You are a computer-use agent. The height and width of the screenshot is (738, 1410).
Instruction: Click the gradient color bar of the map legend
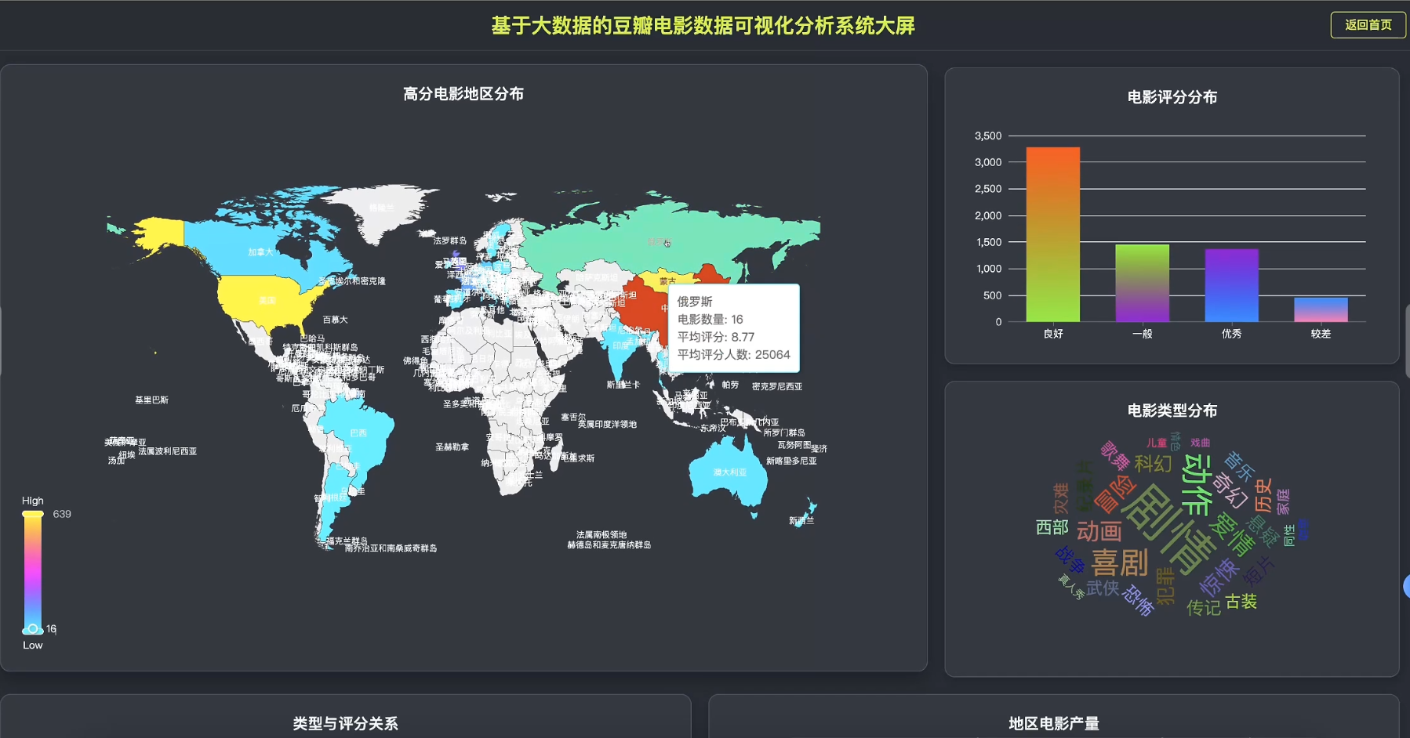[x=33, y=572]
